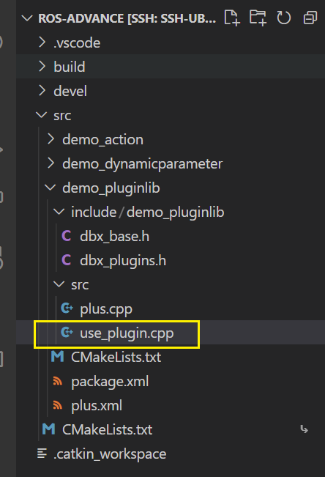325x477 pixels.
Task: Click the RSS-style icon beside package.xml
Action: [x=57, y=381]
